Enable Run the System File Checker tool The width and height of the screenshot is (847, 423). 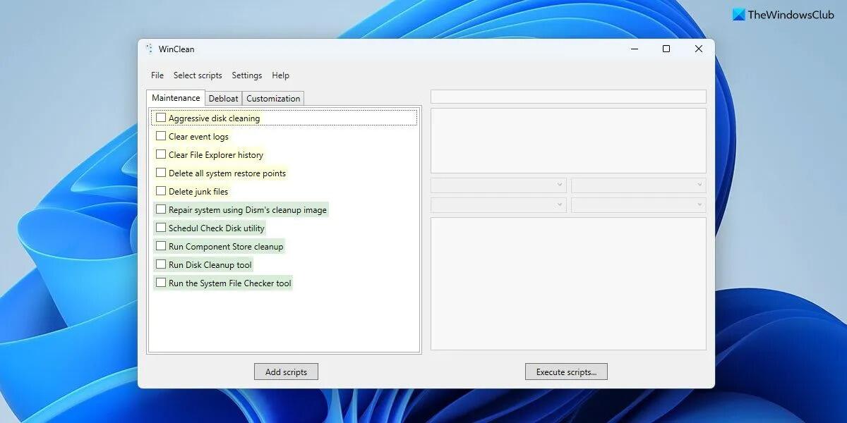click(x=160, y=282)
